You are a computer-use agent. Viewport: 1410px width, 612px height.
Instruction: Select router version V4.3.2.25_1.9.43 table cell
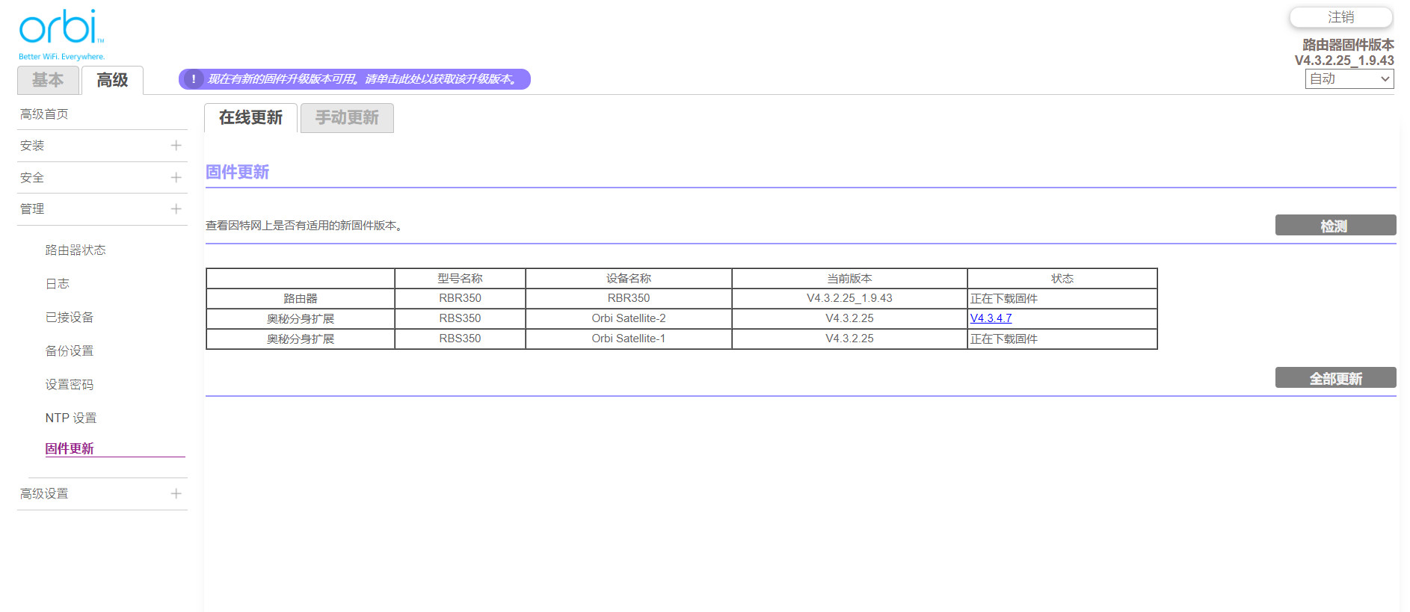pos(849,298)
